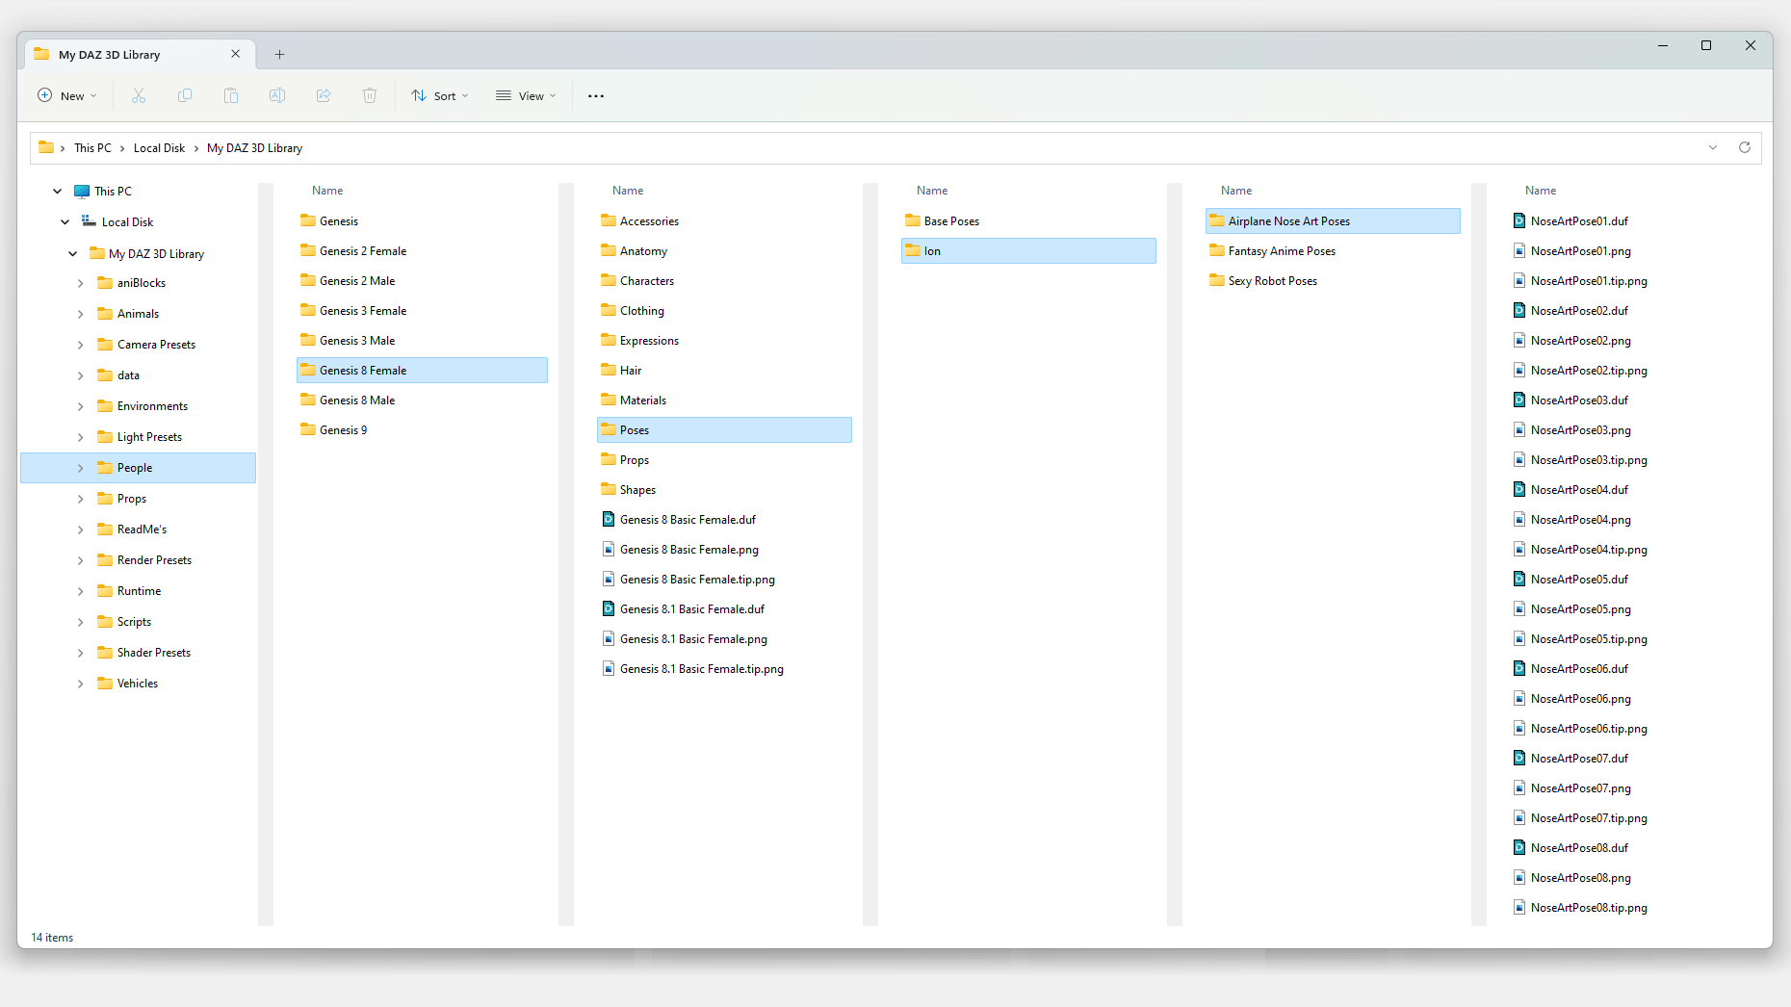Select Shader Presets in navigation tree
The height and width of the screenshot is (1007, 1791).
pos(154,653)
